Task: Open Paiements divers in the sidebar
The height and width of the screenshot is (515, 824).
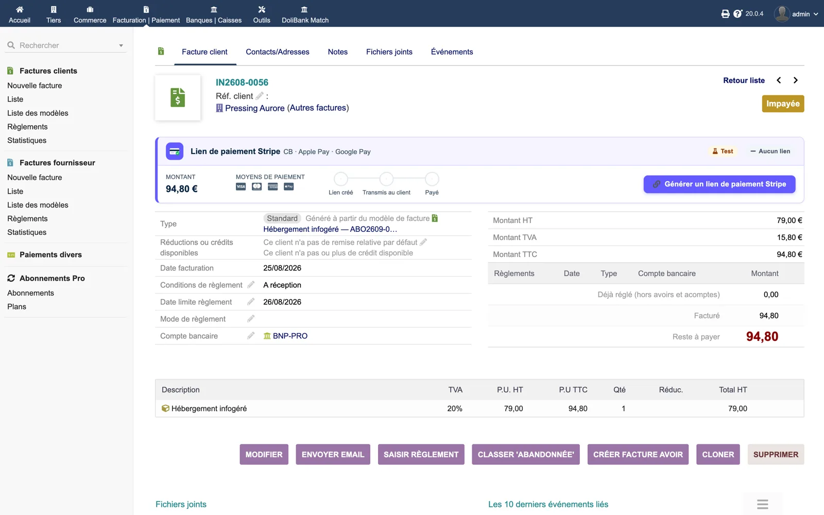Action: coord(50,255)
